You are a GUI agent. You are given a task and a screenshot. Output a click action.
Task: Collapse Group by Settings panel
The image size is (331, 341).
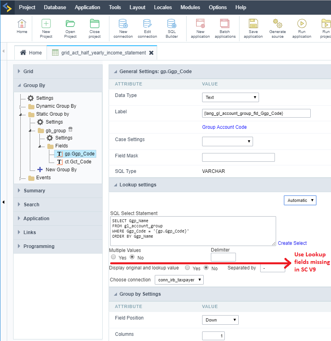220,294
